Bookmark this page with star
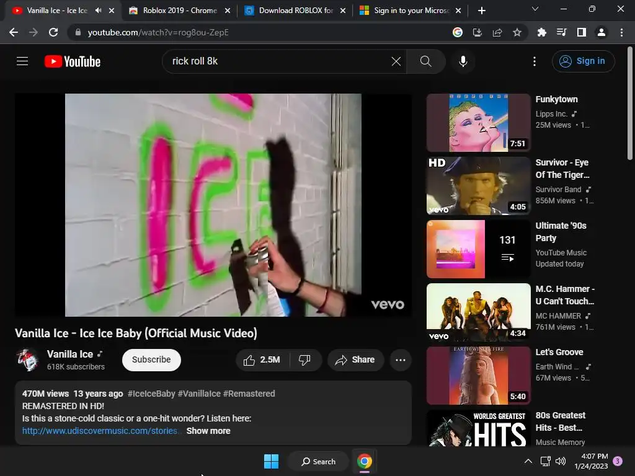635x476 pixels. tap(517, 32)
